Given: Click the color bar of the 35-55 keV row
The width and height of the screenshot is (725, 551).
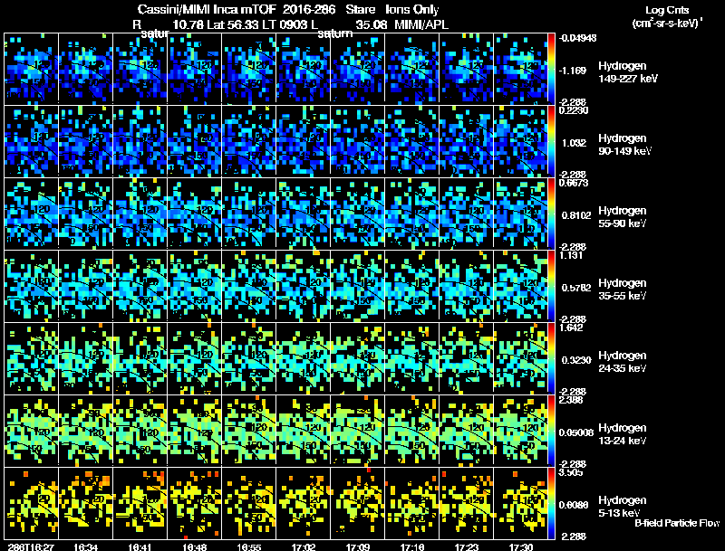Looking at the screenshot, I should [x=551, y=285].
